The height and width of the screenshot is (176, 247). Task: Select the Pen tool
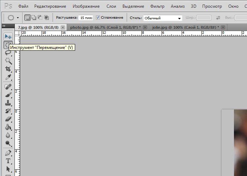tap(8, 153)
